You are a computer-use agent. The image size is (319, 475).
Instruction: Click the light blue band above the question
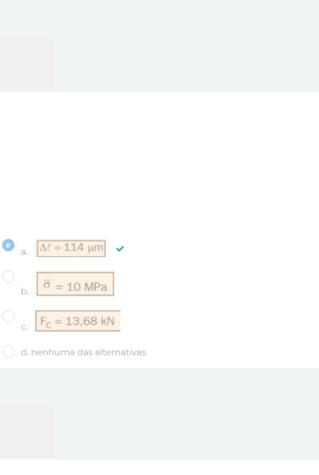click(x=187, y=45)
